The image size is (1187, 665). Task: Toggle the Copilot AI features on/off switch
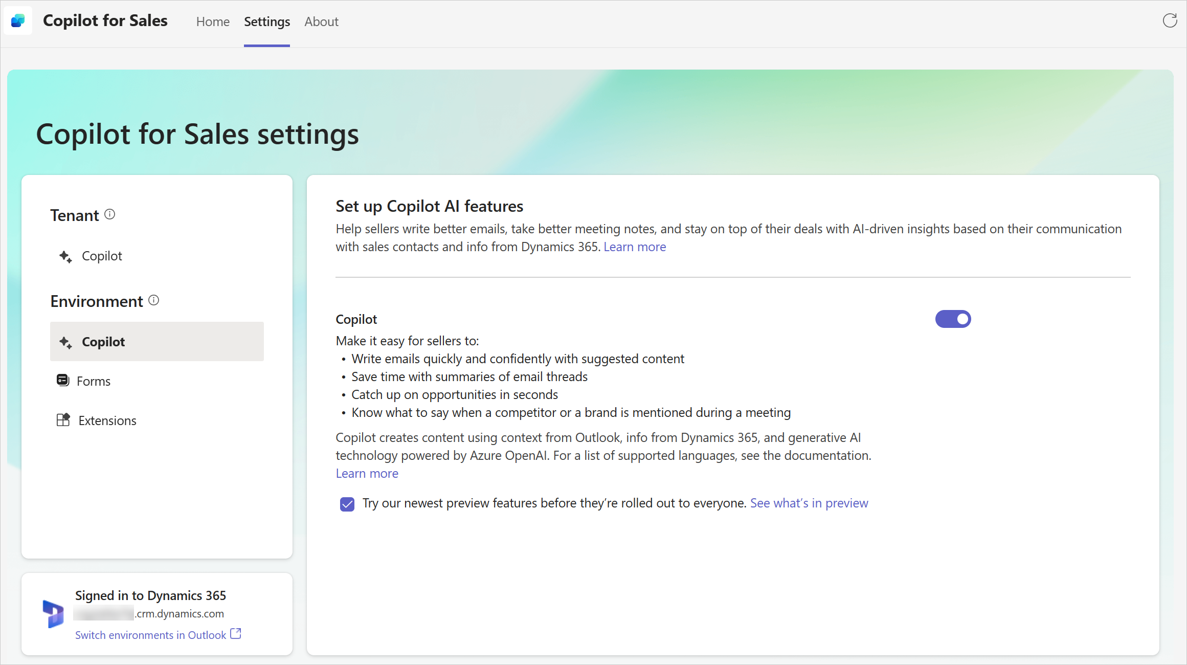(954, 319)
